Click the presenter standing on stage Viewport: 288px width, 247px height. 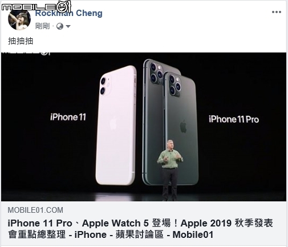point(169,170)
